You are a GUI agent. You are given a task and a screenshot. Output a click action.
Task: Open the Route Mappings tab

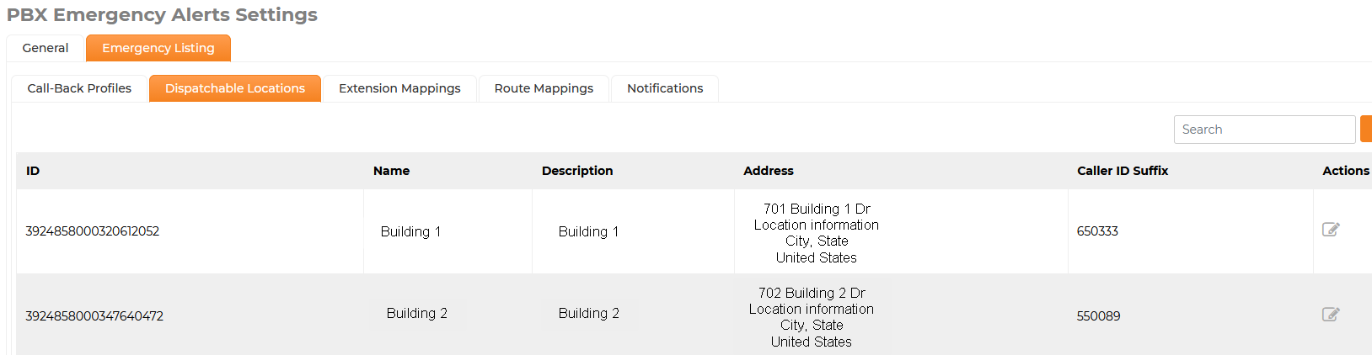(544, 88)
